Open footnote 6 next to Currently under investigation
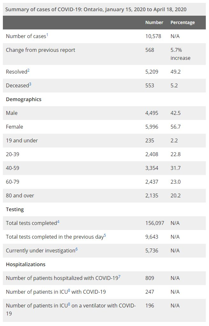209x326 pixels. coord(77,249)
